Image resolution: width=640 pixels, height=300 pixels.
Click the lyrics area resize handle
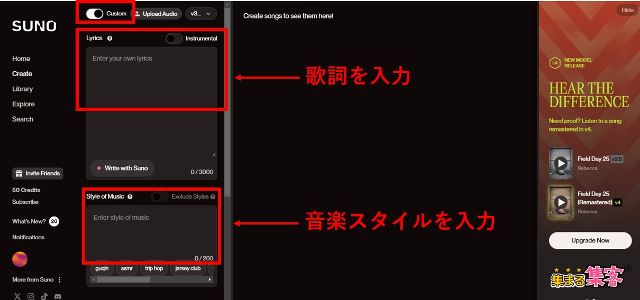[x=214, y=154]
